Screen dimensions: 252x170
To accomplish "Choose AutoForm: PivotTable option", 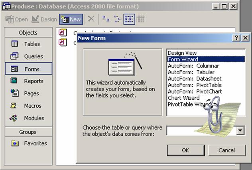I will [206, 85].
